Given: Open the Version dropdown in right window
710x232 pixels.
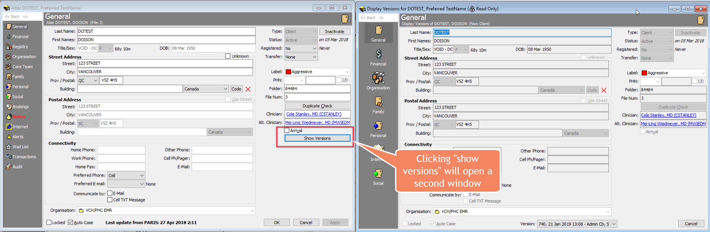Looking at the screenshot, I should coord(614,224).
